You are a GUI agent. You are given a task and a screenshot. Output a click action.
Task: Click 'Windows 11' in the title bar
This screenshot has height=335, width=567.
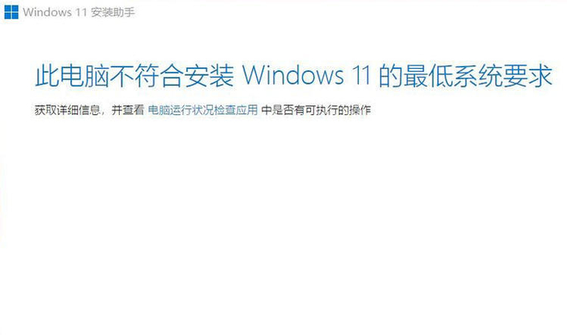(55, 12)
